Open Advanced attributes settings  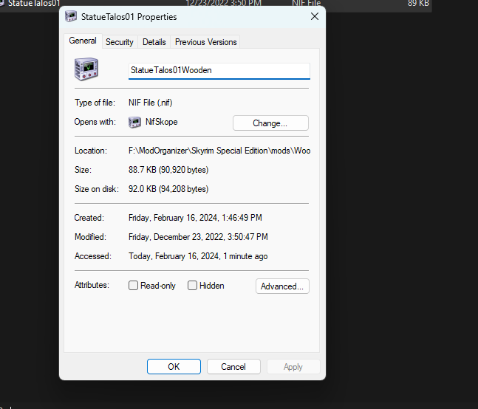[282, 286]
